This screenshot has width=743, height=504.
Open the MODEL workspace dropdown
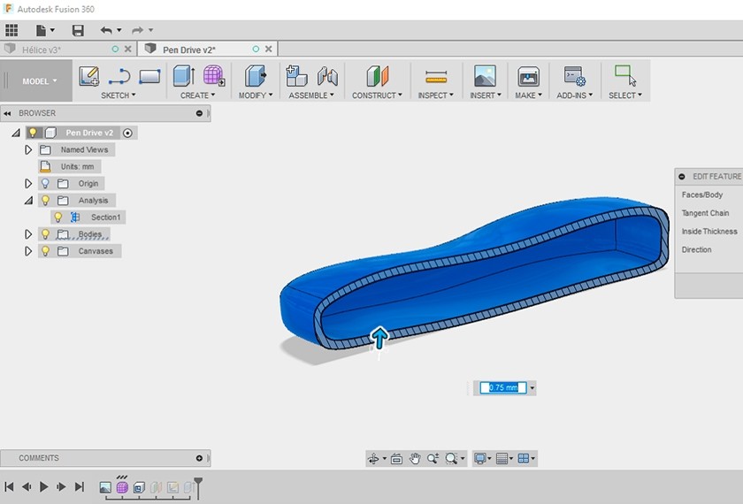(x=39, y=81)
